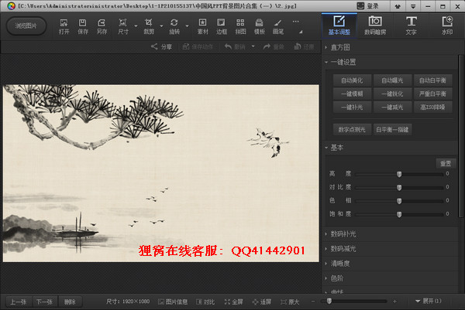Image resolution: width=465 pixels, height=310 pixels.
Task: Select the 画笔 brush tool
Action: [x=278, y=26]
